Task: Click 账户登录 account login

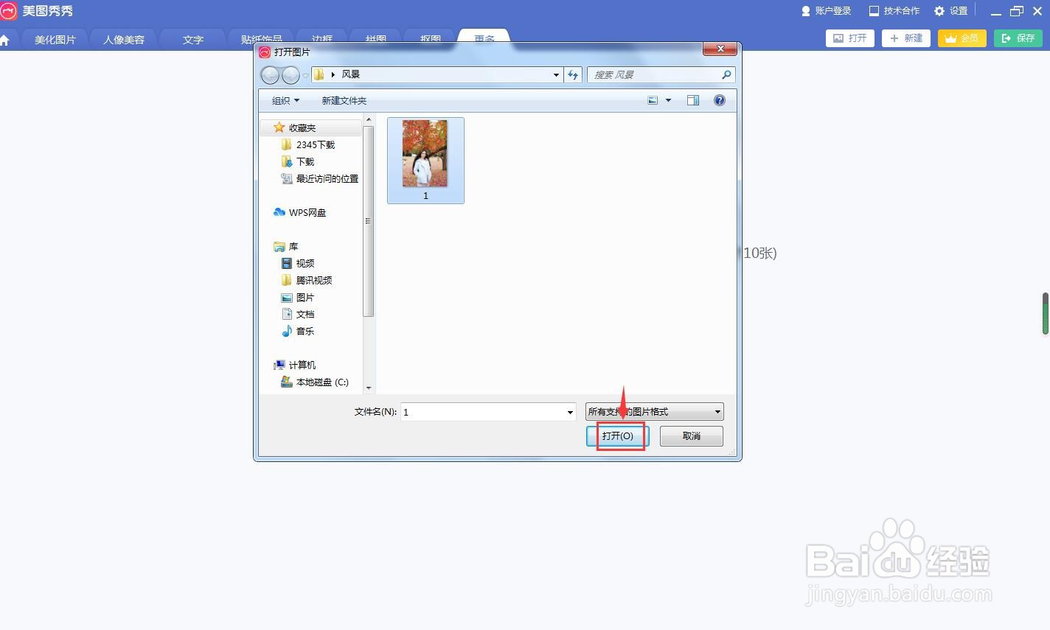Action: pos(827,11)
